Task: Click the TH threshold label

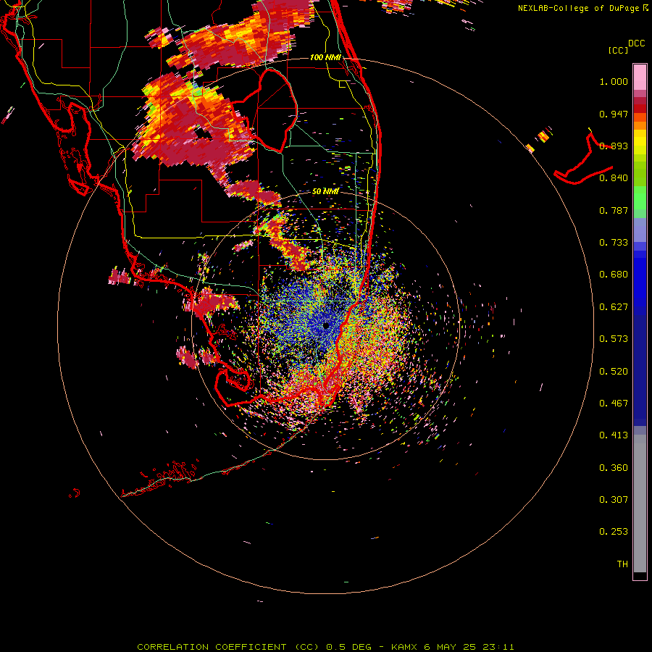Action: coord(622,564)
